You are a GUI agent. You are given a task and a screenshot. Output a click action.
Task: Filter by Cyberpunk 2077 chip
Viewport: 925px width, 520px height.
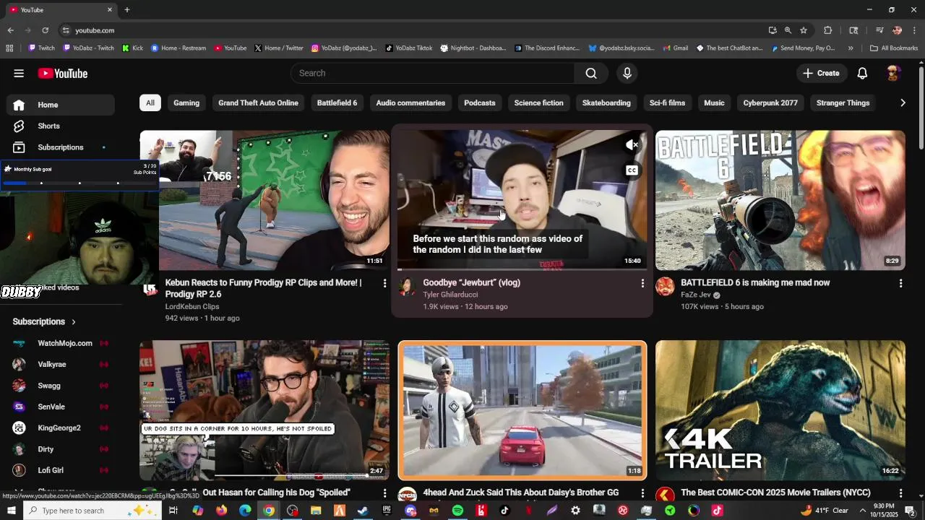pyautogui.click(x=770, y=103)
